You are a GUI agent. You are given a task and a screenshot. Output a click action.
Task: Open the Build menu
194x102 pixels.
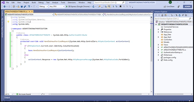(34, 3)
